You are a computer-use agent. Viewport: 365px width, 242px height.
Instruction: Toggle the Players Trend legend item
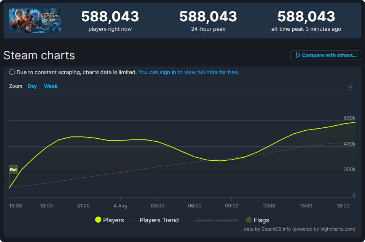(x=155, y=220)
